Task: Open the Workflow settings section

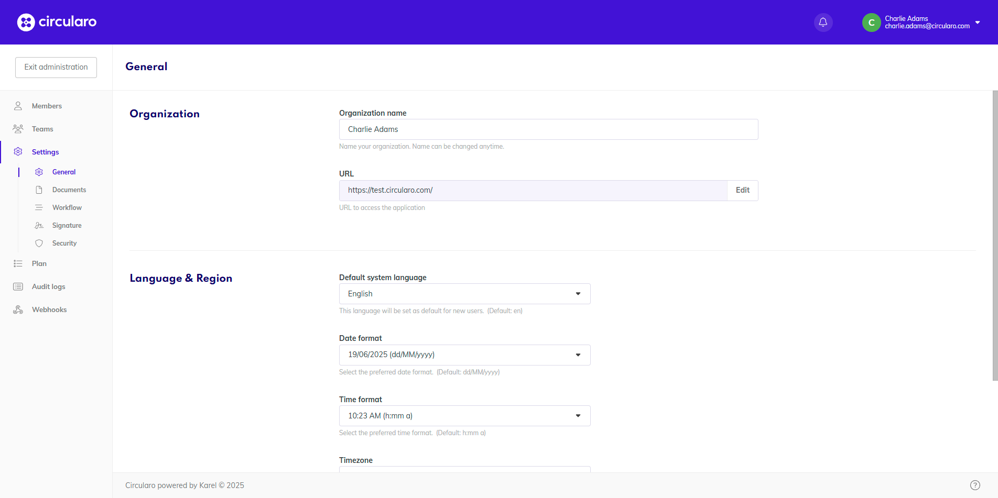Action: point(67,207)
